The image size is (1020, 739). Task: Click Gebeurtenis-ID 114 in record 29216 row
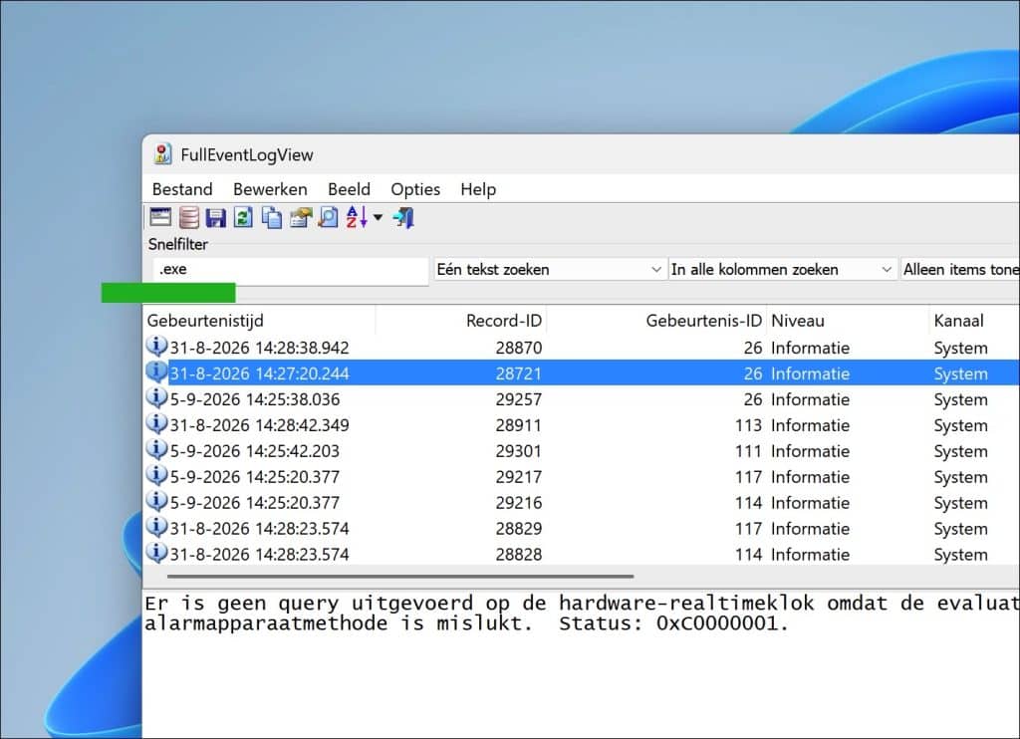[748, 503]
